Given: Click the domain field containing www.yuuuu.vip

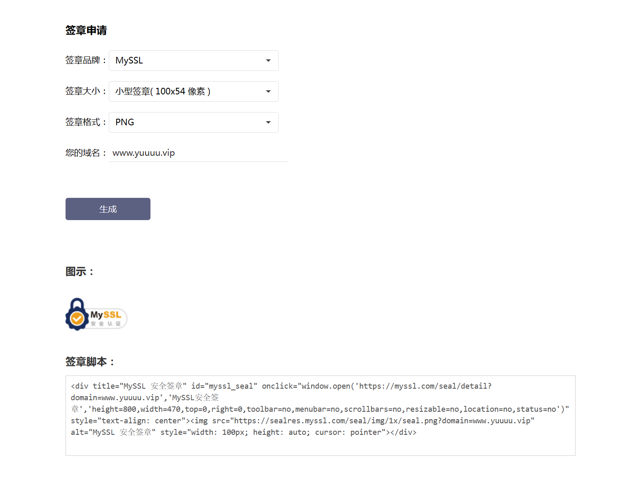Looking at the screenshot, I should point(198,153).
